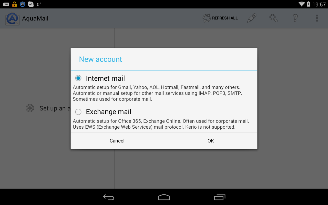
Task: Tap the AquaMail app logo icon
Action: coord(12,18)
